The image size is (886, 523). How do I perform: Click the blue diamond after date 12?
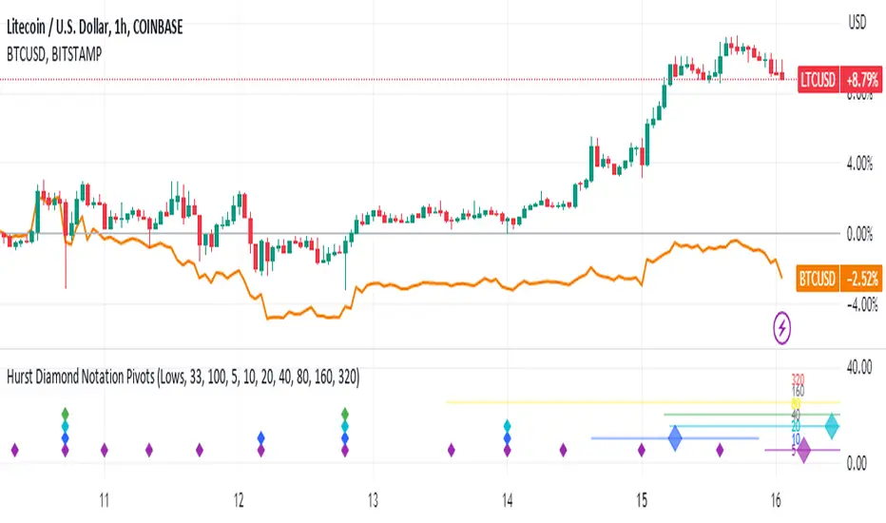(x=261, y=437)
